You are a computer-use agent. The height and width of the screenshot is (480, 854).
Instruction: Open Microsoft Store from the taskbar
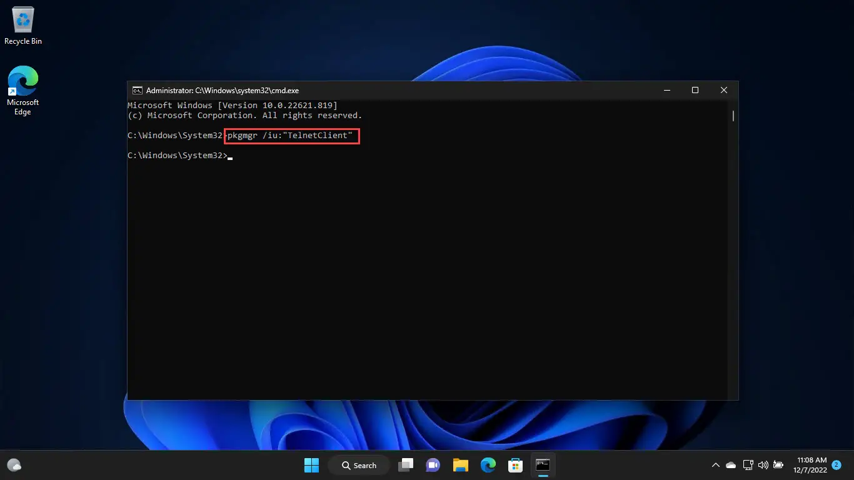pos(515,465)
